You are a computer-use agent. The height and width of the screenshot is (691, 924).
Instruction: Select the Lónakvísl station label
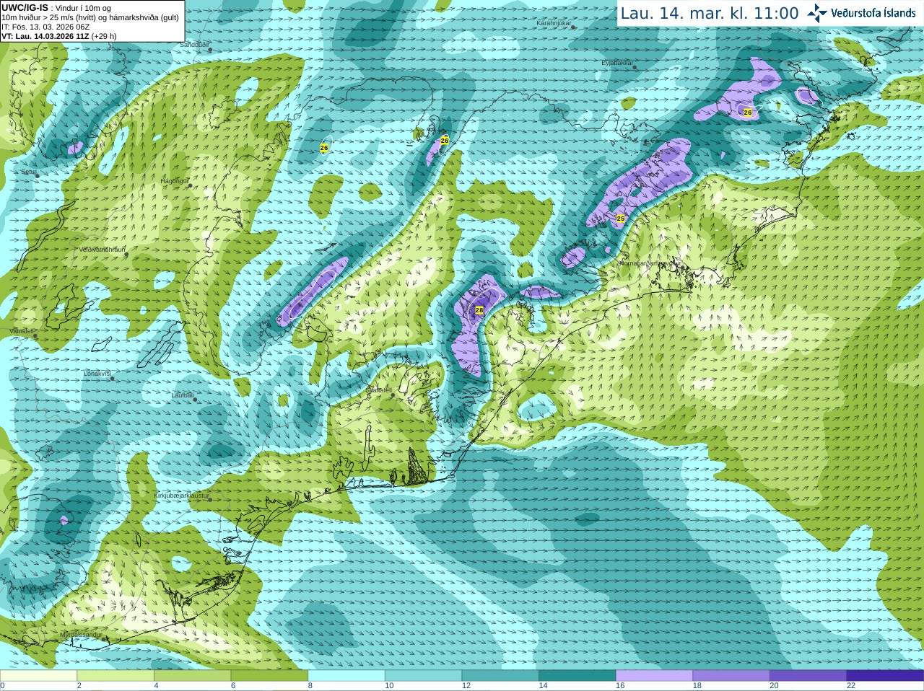97,374
